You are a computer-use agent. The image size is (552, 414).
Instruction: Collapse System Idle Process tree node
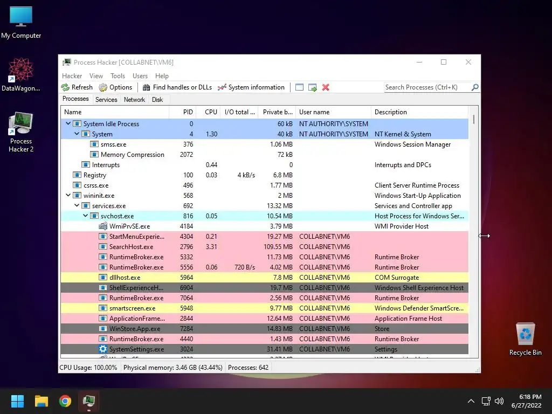pyautogui.click(x=68, y=123)
